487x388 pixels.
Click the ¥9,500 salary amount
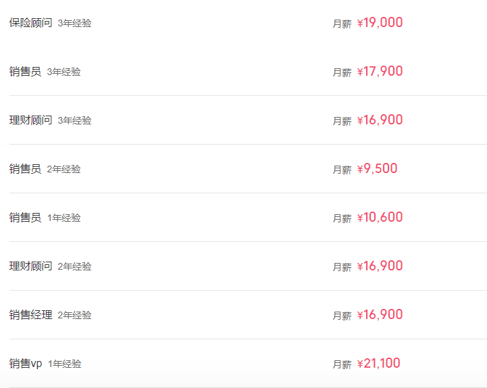[x=377, y=168]
